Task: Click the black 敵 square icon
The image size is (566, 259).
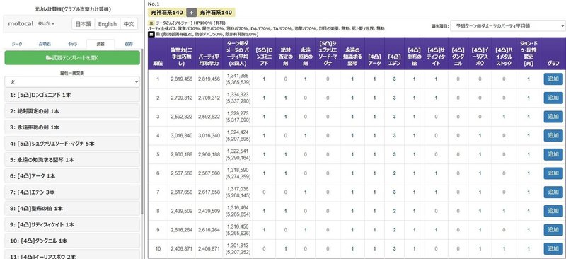Action: click(151, 34)
